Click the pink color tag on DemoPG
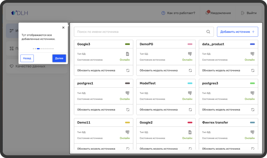This screenshot has height=158, width=267. click(x=190, y=44)
